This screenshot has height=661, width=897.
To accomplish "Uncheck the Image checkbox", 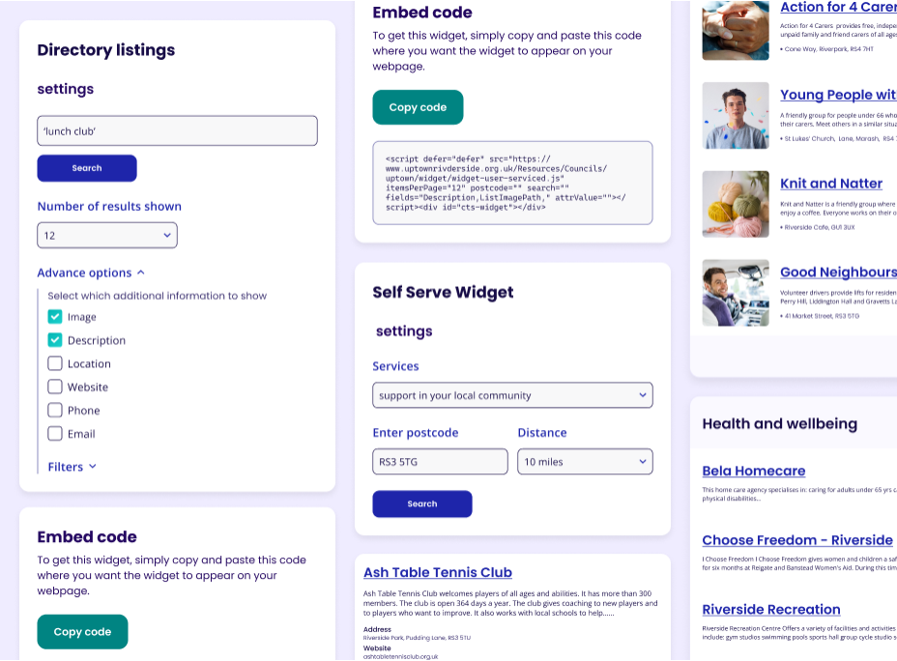I will coord(55,317).
